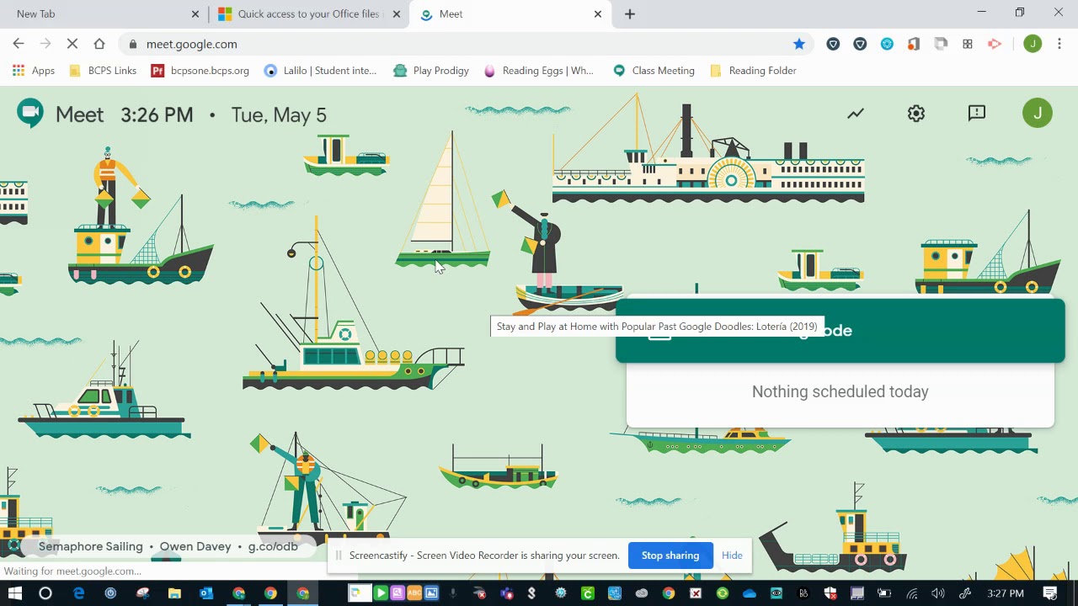Open Cortana search circle in taskbar

point(45,593)
